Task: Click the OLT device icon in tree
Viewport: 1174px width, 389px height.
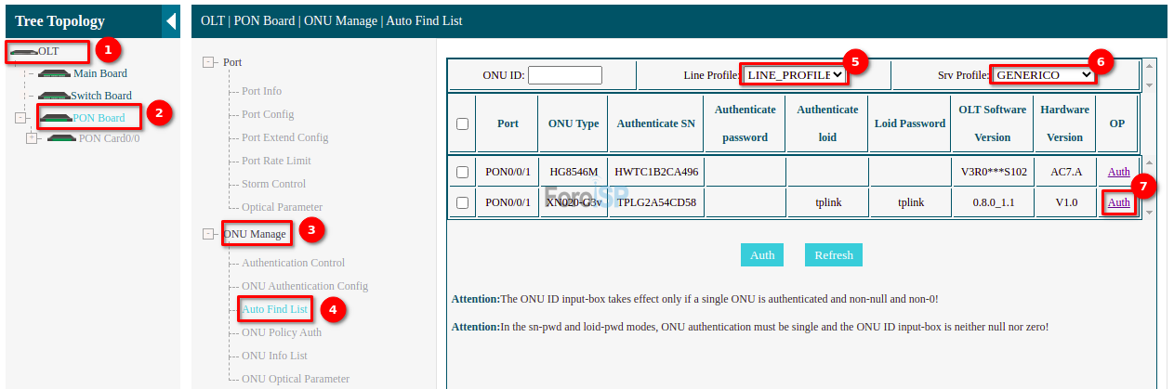Action: [24, 52]
